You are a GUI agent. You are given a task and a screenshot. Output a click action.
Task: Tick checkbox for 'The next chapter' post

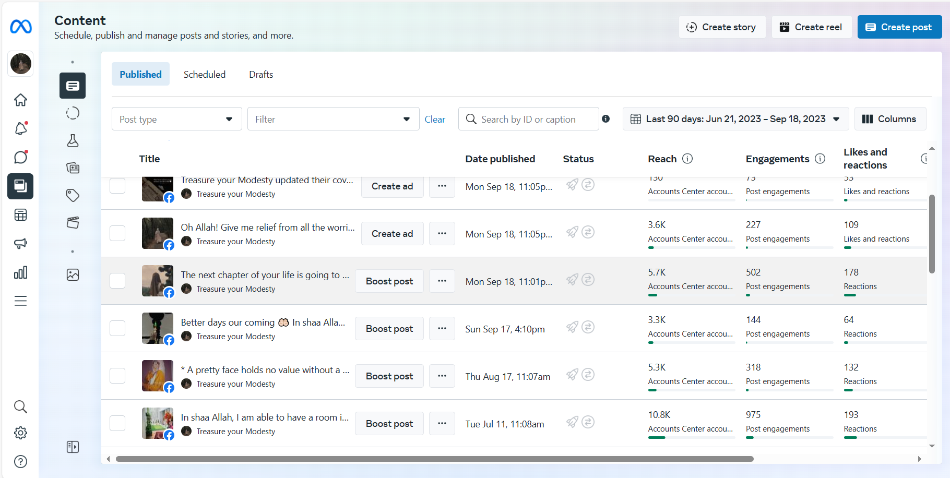(x=117, y=281)
